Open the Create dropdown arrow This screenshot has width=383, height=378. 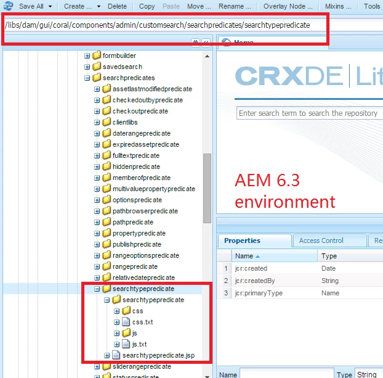click(99, 6)
